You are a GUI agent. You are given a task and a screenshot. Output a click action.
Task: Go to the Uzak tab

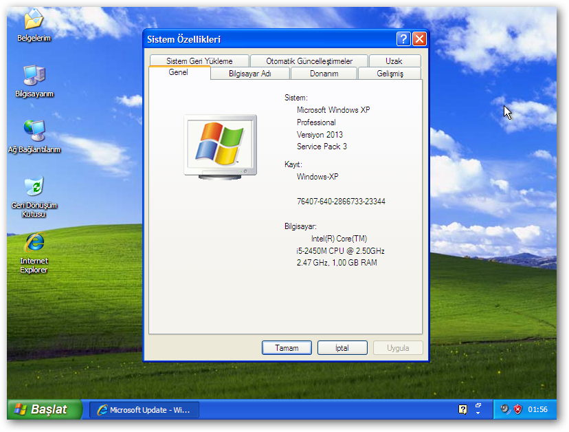point(394,61)
